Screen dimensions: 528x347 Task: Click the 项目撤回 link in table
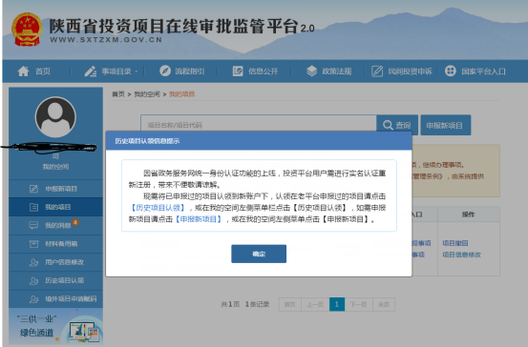(454, 243)
